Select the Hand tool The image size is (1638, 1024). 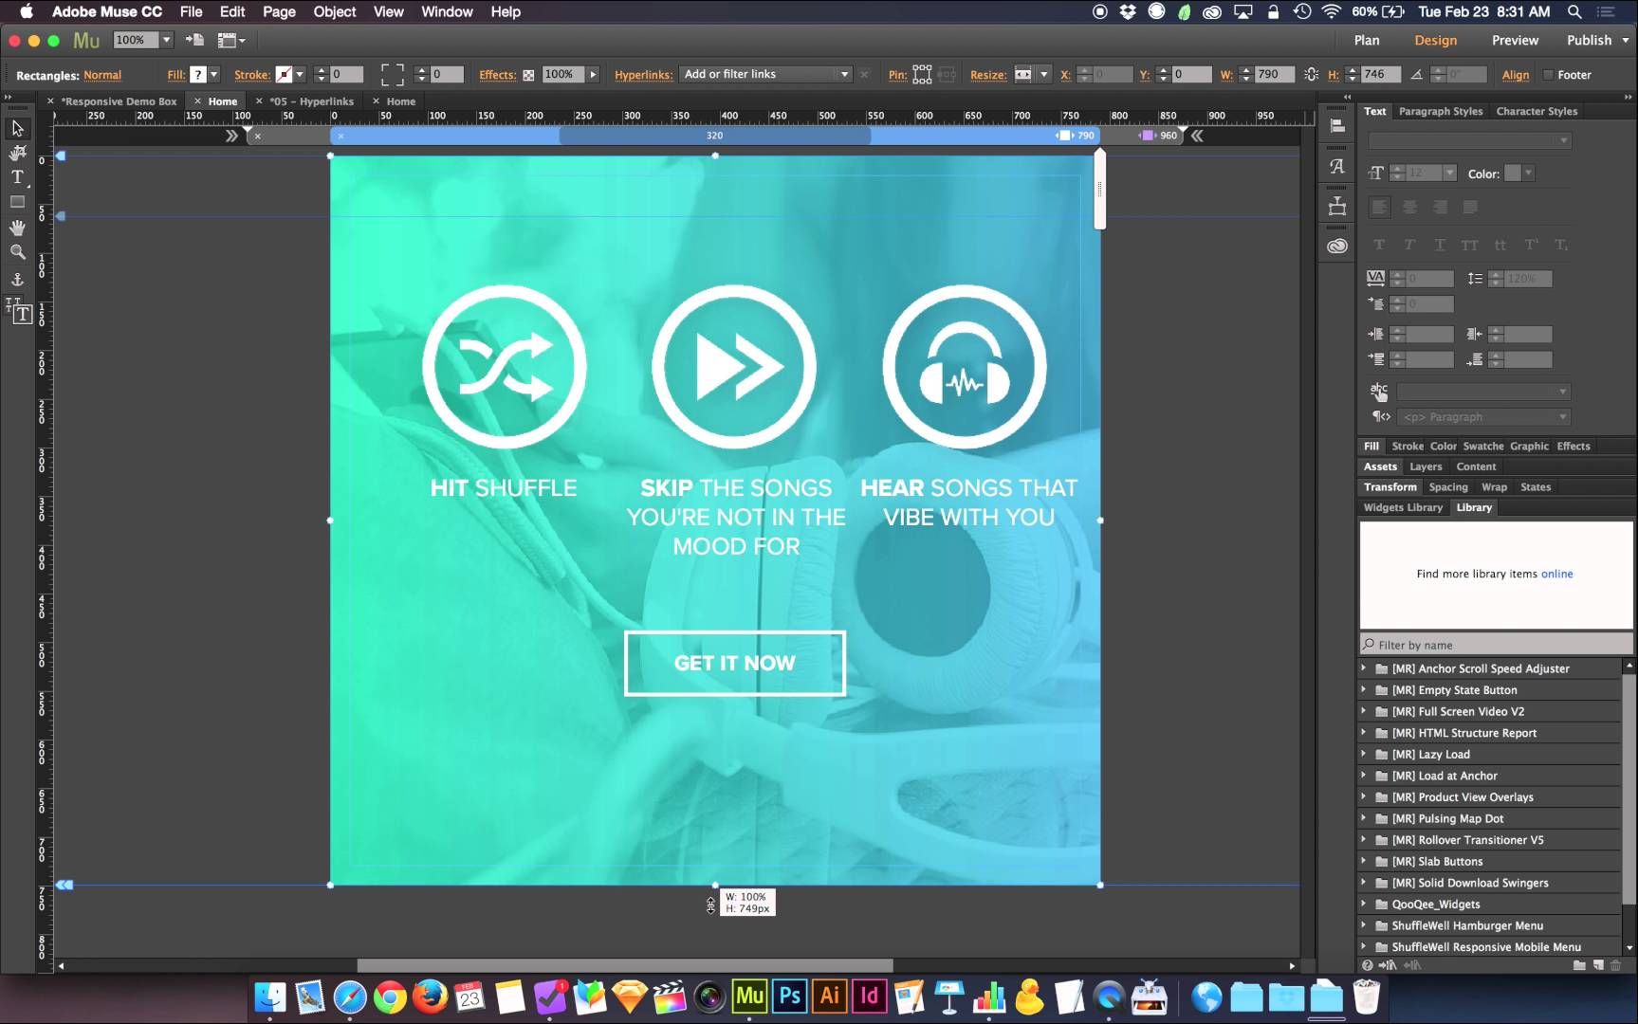click(x=17, y=228)
